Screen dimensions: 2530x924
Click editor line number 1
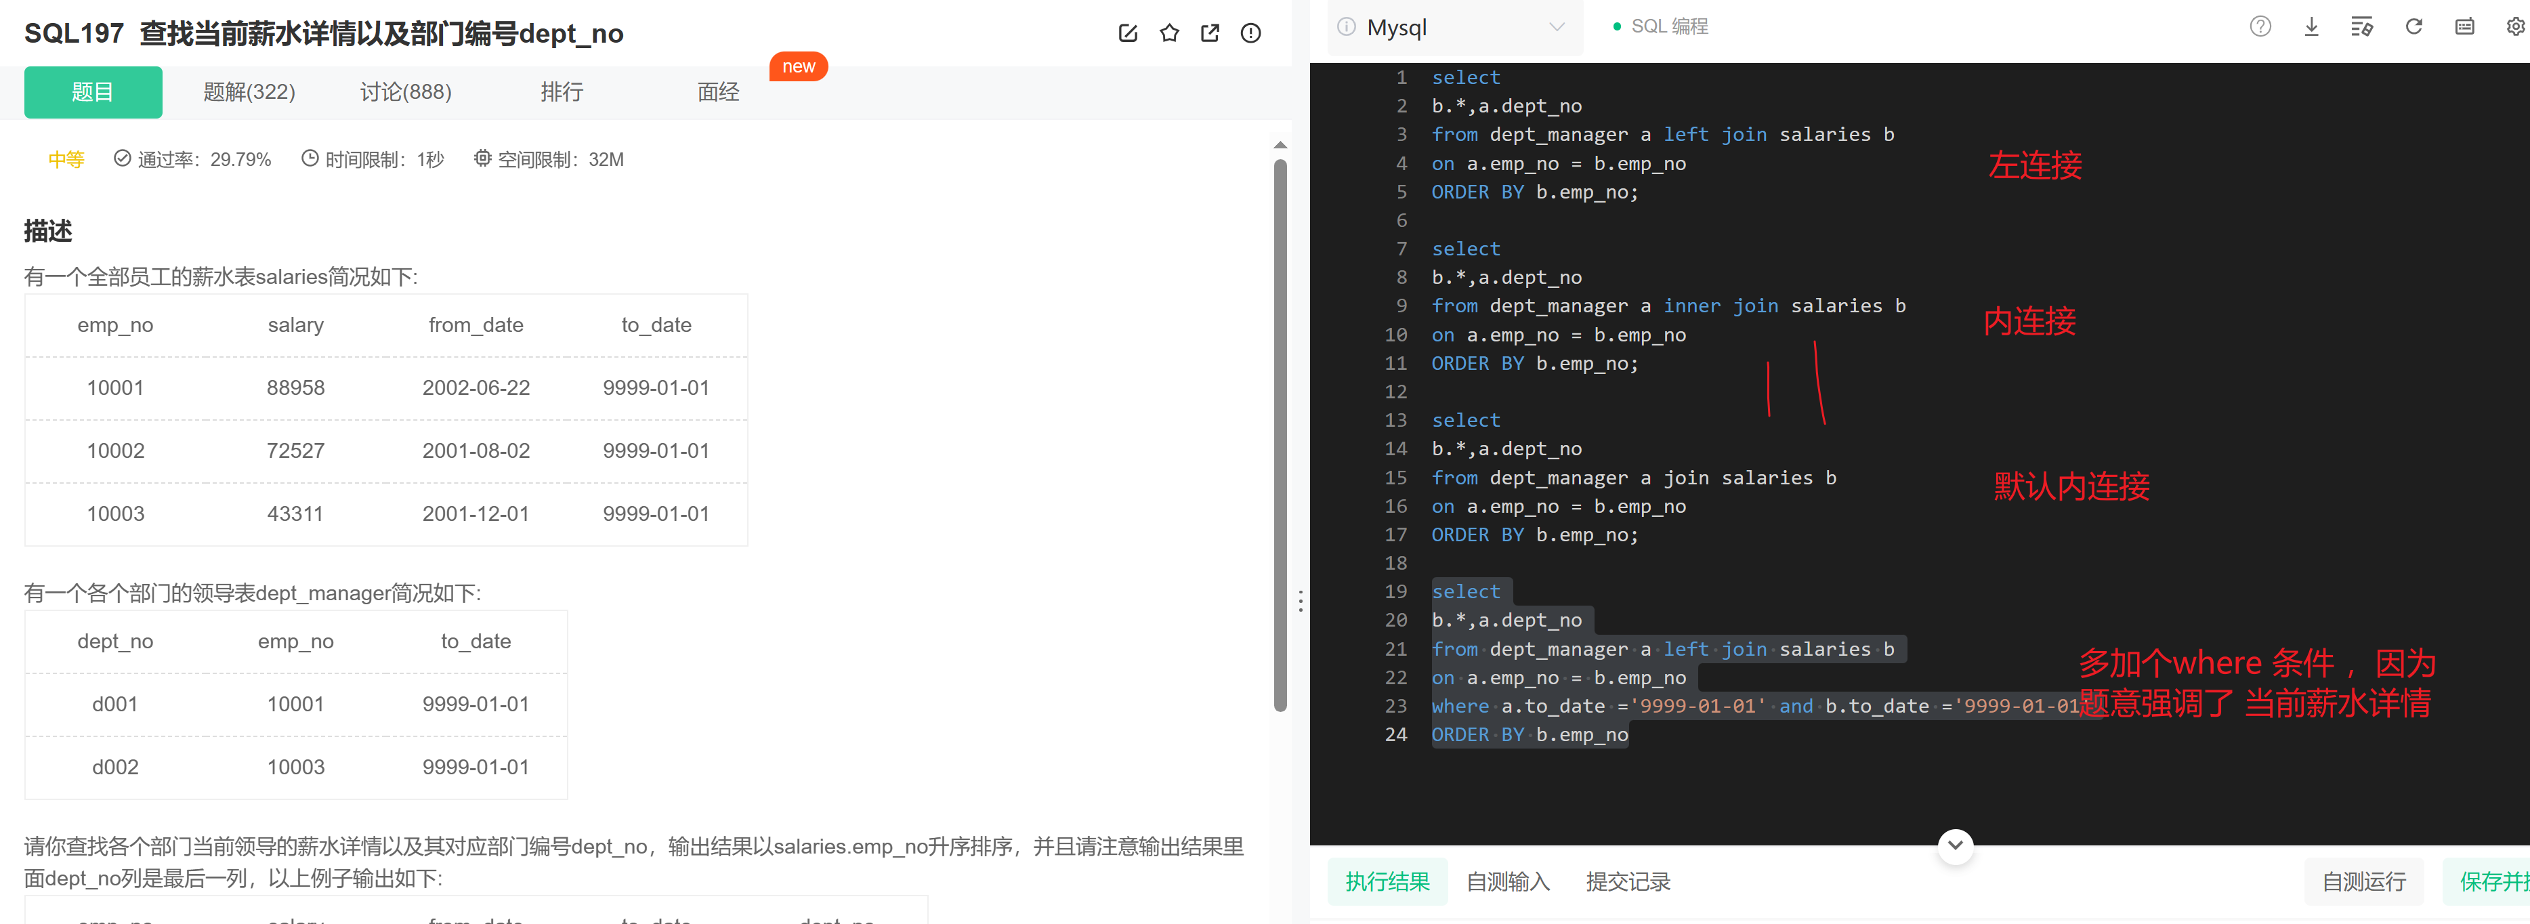(1401, 78)
